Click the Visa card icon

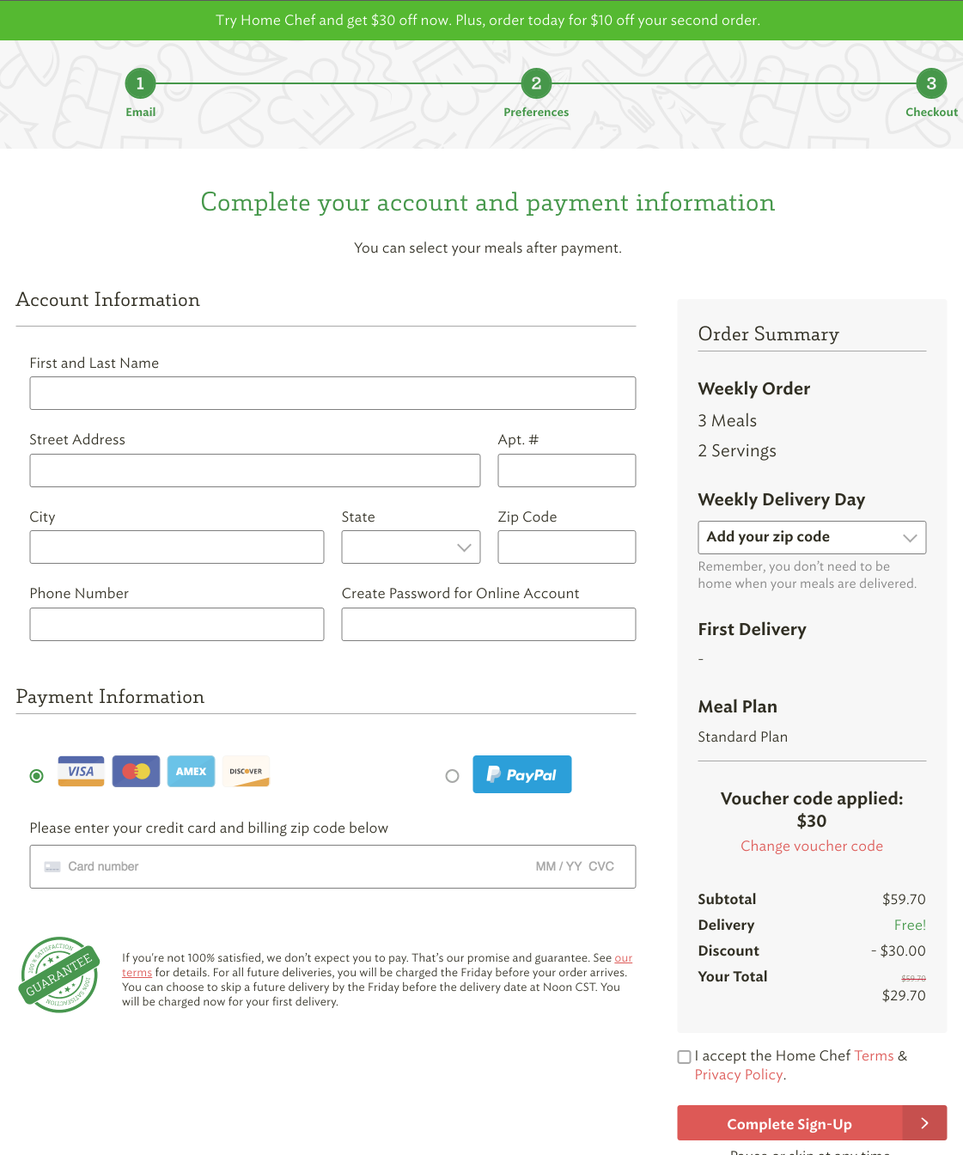pyautogui.click(x=81, y=771)
